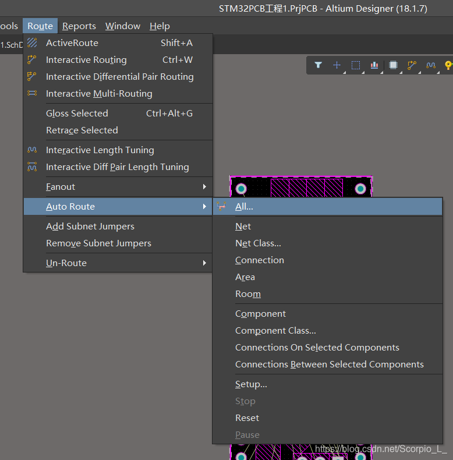Screen dimensions: 453x460
Task: Choose Connection in Auto Route submenu
Action: 328,260
